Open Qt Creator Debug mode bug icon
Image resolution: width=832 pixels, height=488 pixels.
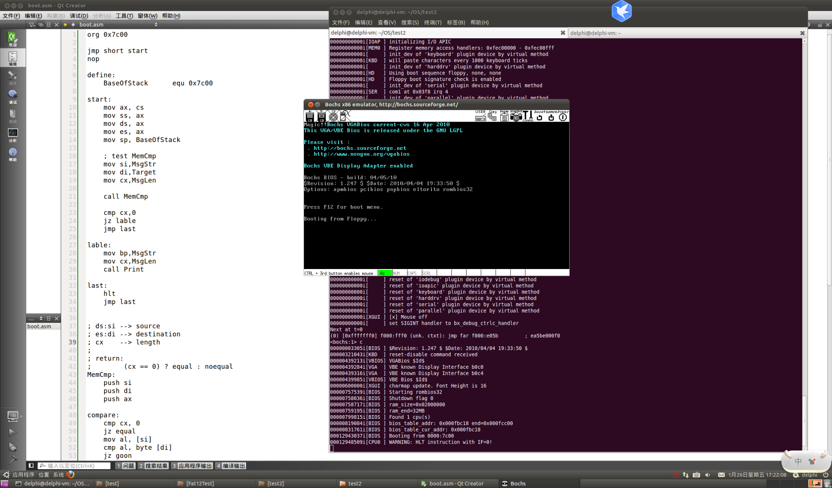click(13, 96)
